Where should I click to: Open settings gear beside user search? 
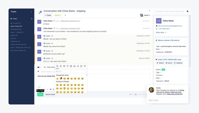187,11
